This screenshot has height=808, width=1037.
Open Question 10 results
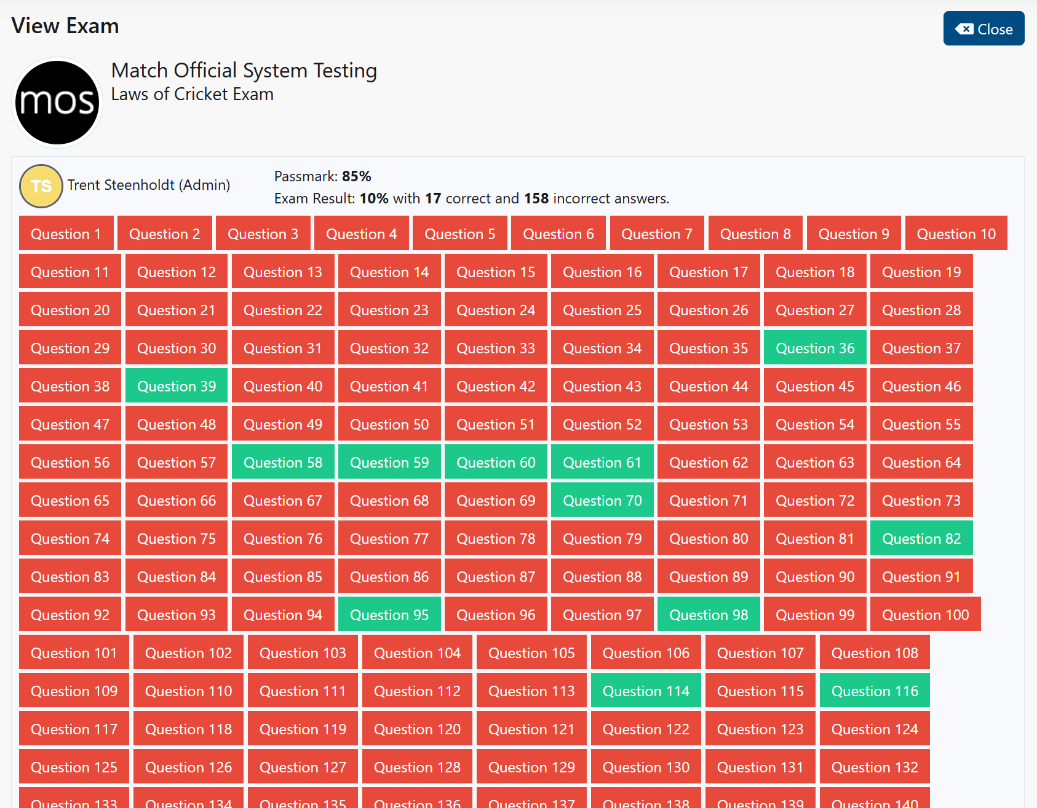tap(955, 233)
